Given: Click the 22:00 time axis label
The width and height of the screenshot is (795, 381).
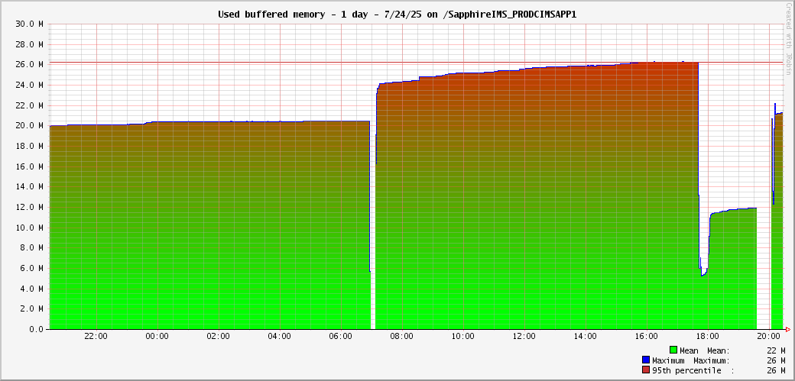Looking at the screenshot, I should [x=96, y=337].
